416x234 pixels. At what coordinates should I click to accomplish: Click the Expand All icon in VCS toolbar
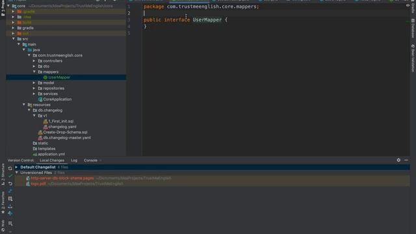coord(10,224)
